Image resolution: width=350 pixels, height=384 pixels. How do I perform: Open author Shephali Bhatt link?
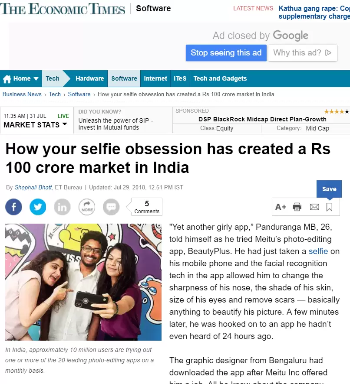point(33,187)
